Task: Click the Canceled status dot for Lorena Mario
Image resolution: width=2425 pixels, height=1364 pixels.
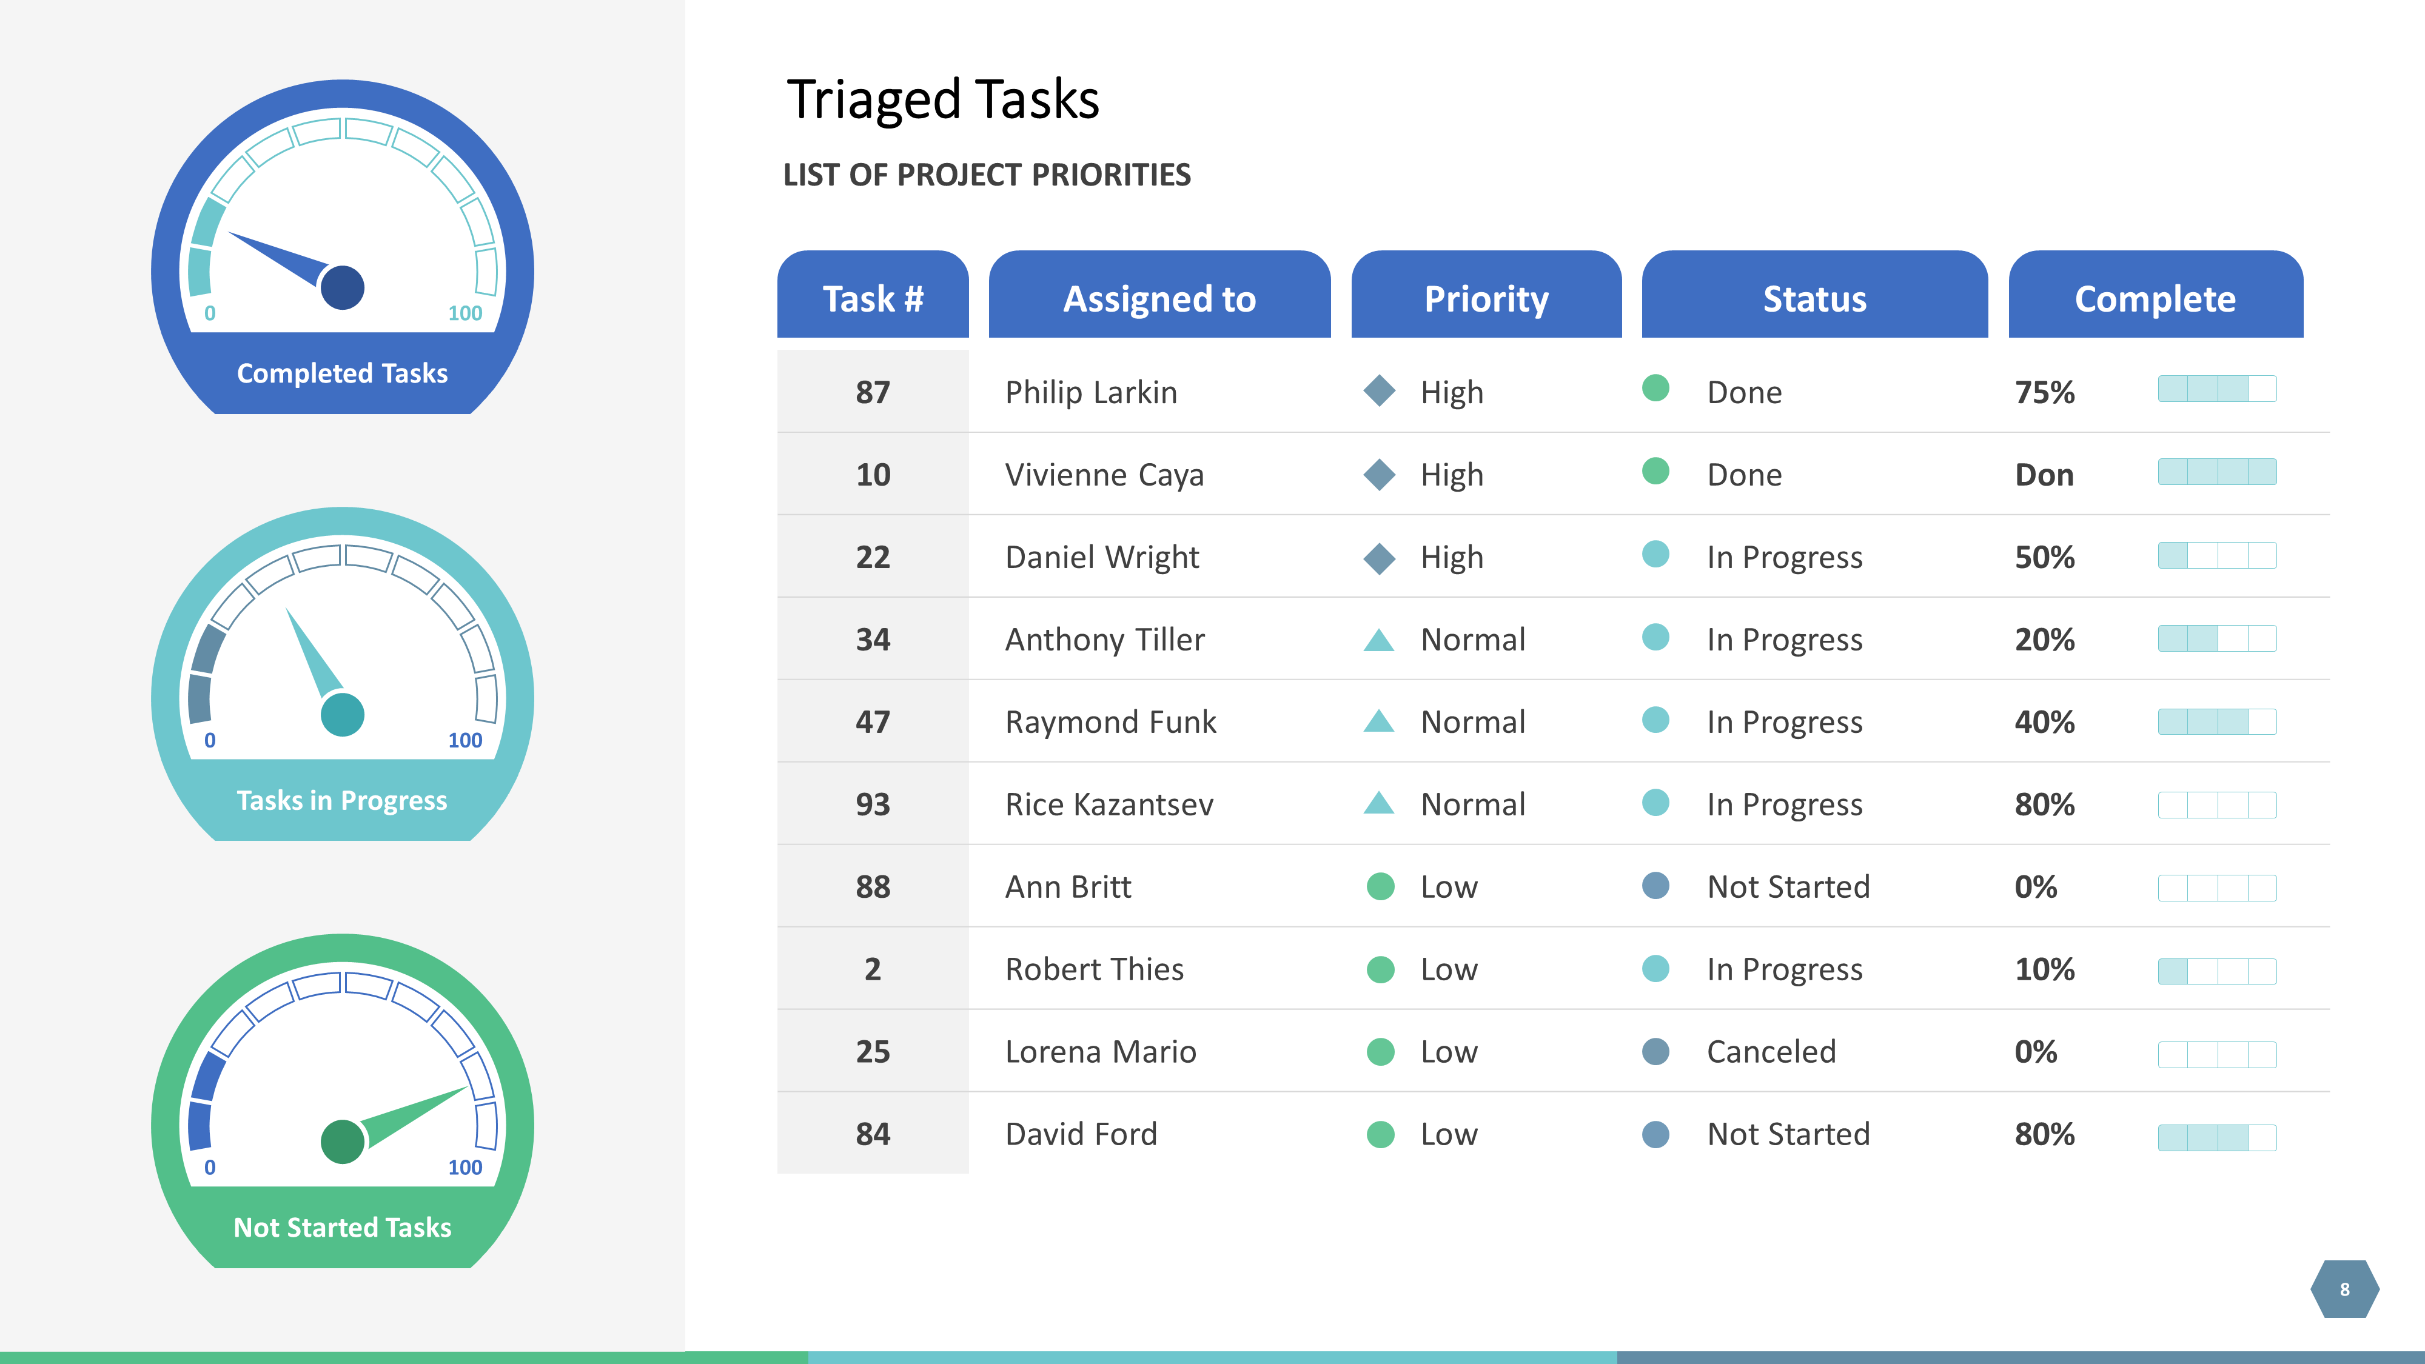Action: tap(1655, 1051)
